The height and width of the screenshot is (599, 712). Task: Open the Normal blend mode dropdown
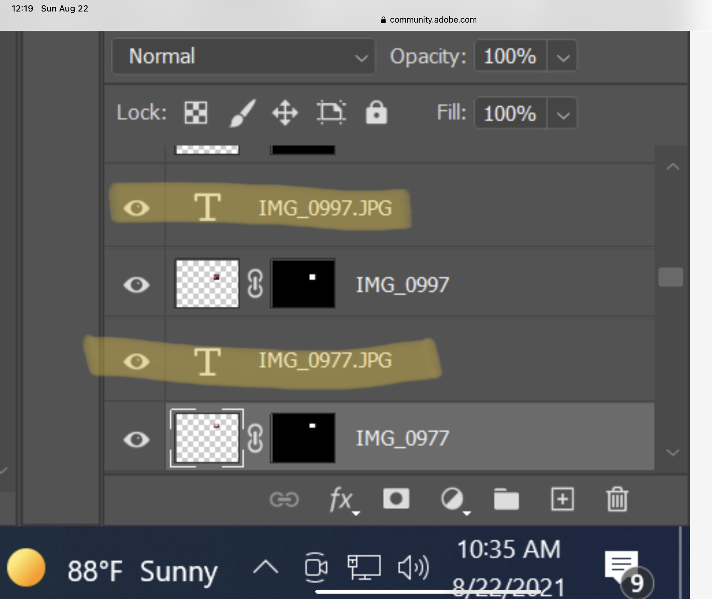point(243,56)
